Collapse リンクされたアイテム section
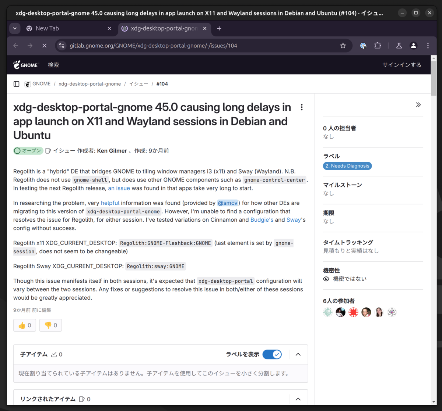The width and height of the screenshot is (442, 411). pos(298,399)
